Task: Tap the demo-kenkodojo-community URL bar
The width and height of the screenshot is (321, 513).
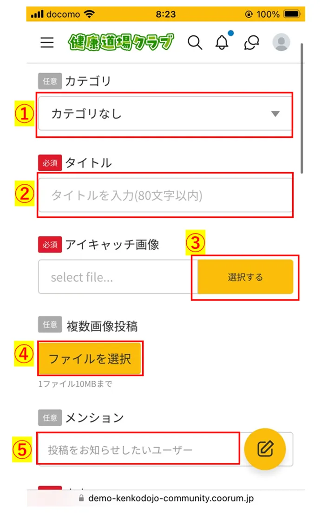Action: (x=166, y=498)
